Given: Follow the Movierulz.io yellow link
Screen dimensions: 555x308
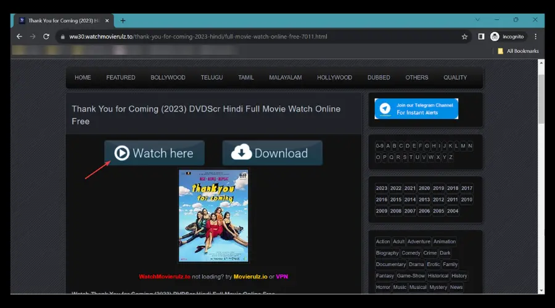Looking at the screenshot, I should point(250,277).
